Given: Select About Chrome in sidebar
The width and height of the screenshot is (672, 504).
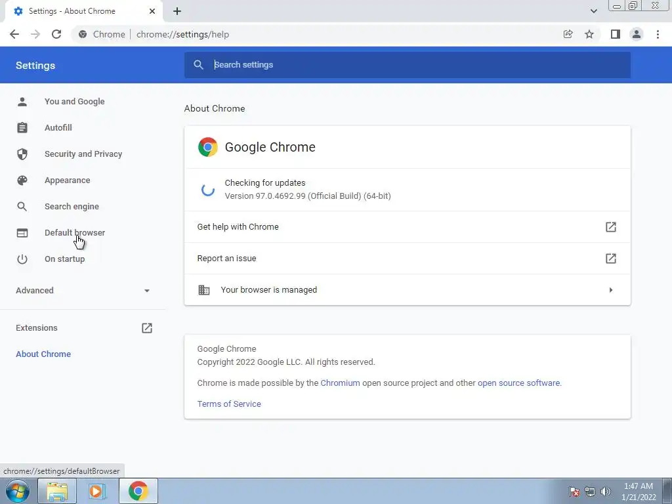Looking at the screenshot, I should tap(43, 354).
